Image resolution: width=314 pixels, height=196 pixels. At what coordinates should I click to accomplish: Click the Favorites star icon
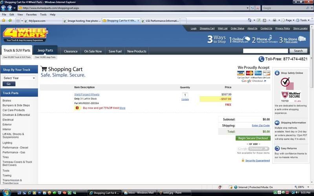tap(4, 20)
